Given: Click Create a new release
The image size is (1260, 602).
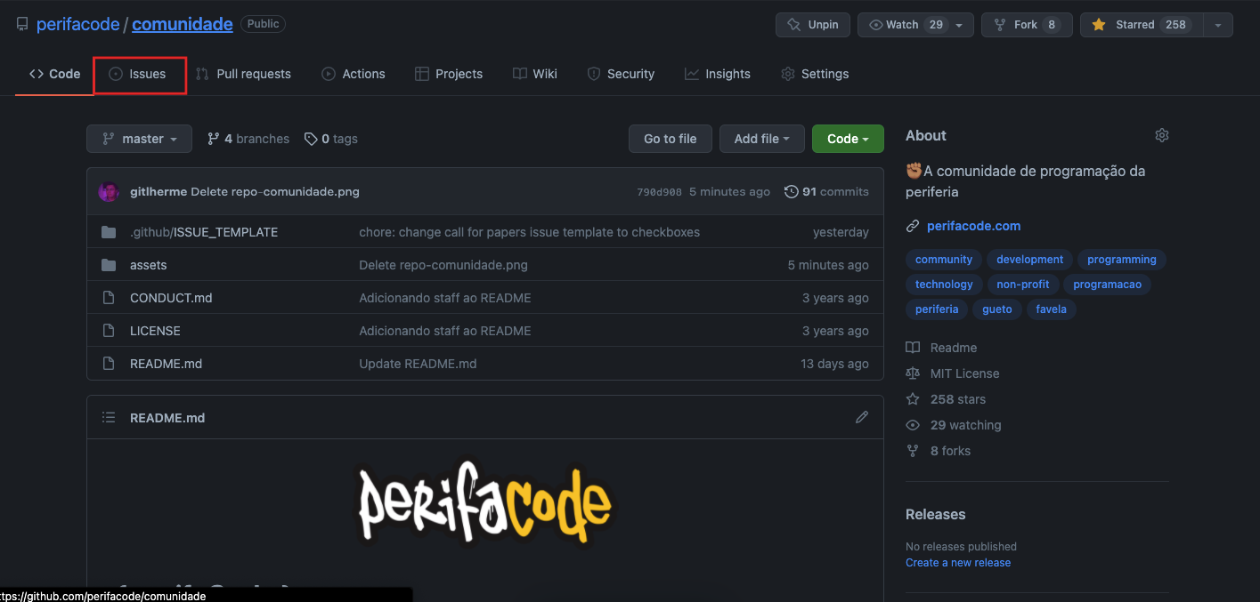Looking at the screenshot, I should click(x=958, y=562).
